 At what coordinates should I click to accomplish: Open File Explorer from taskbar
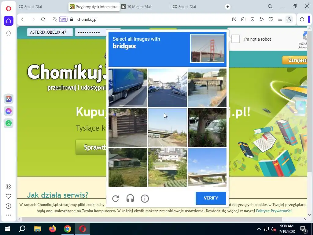point(37,229)
